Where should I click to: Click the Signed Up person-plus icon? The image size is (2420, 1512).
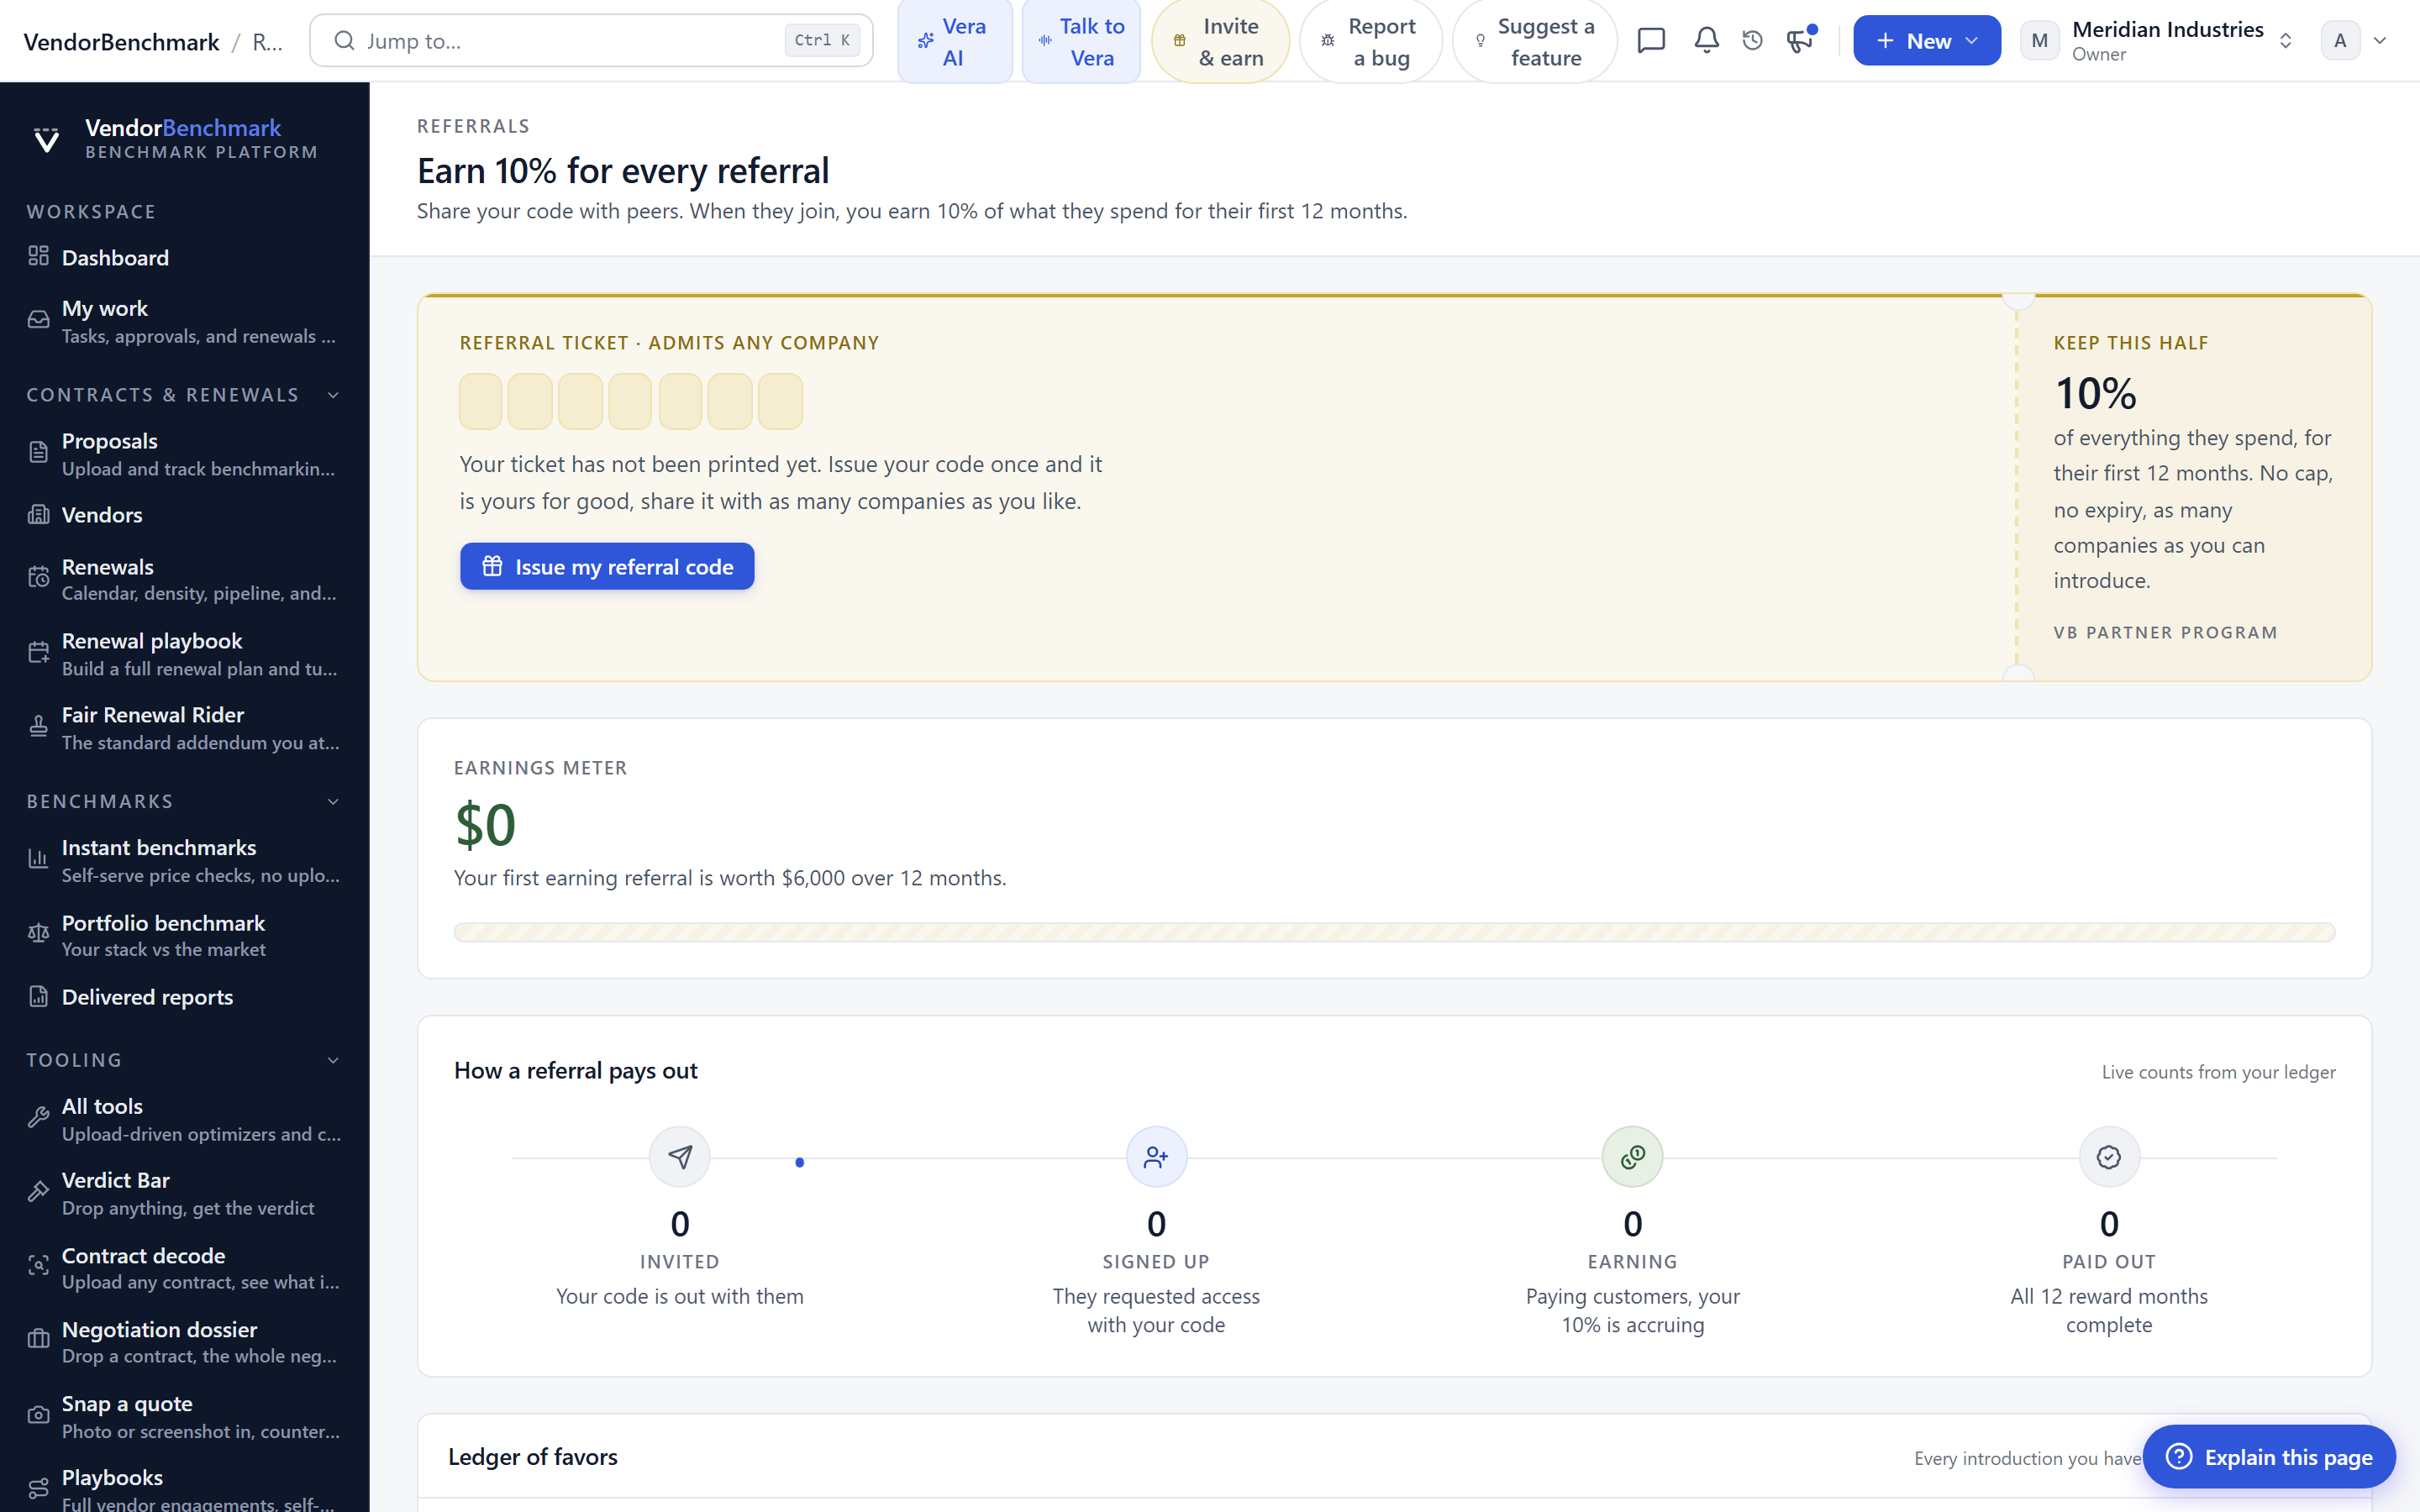coord(1156,1157)
